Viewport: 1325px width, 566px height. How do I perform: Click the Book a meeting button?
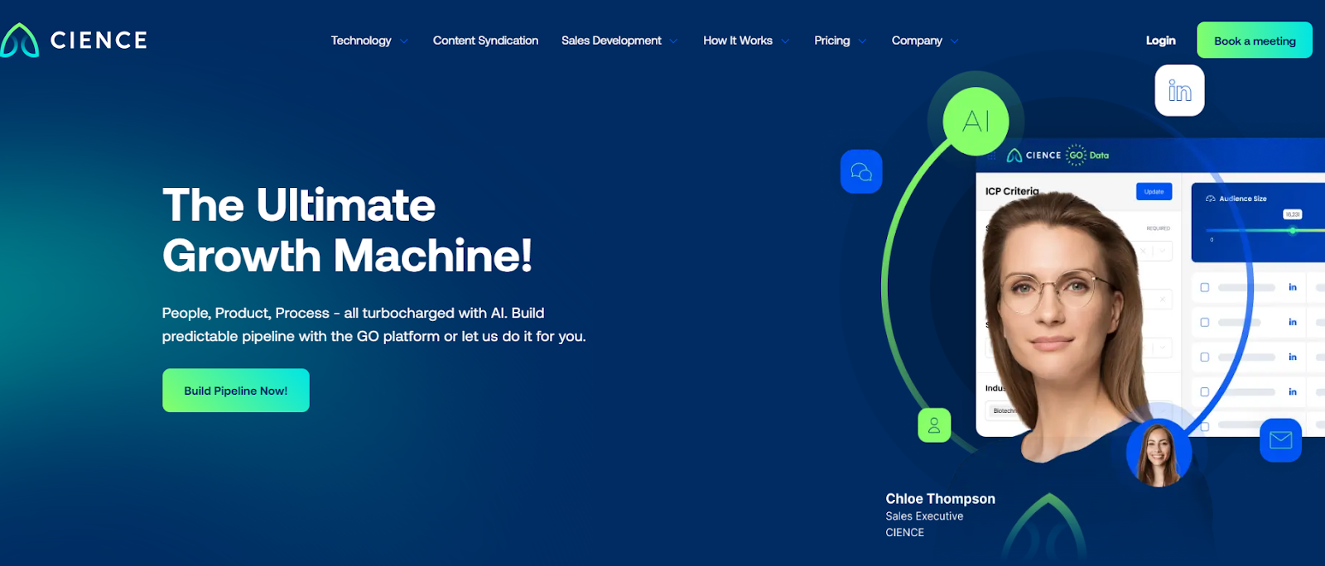coord(1254,41)
